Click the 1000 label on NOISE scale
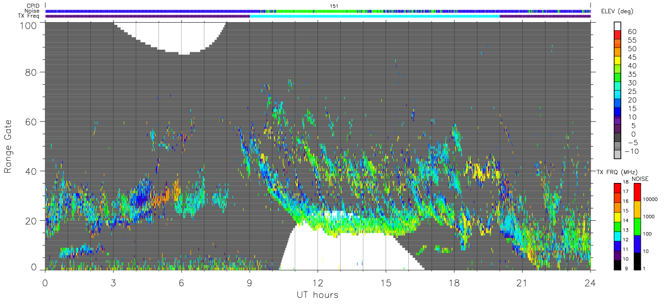The image size is (664, 306). pyautogui.click(x=648, y=217)
